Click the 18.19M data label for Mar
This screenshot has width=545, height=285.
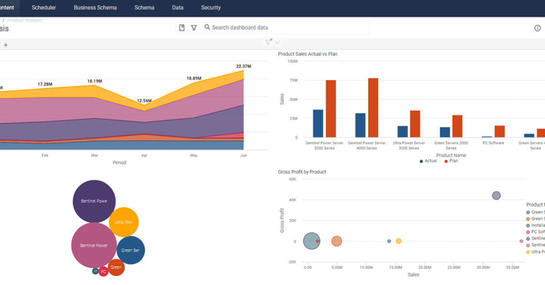click(94, 81)
